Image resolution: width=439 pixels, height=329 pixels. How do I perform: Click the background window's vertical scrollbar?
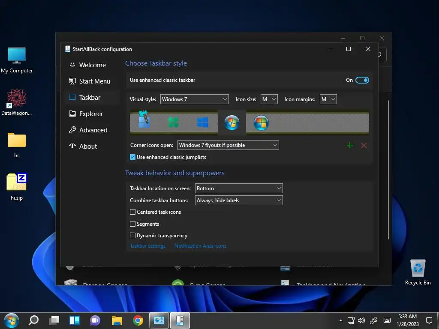coord(388,170)
